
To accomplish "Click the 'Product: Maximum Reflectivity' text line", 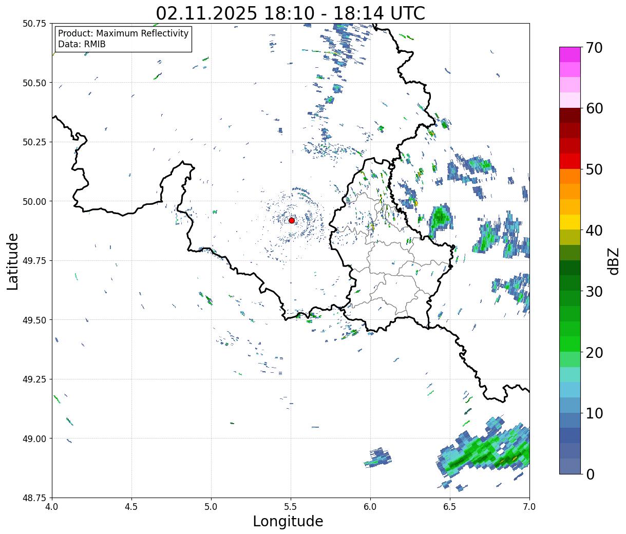I will [123, 33].
